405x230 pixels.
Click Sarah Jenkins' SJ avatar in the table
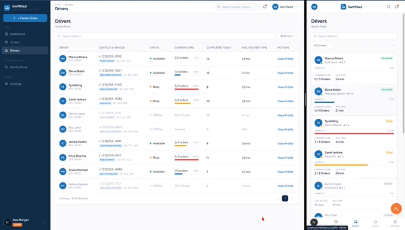click(x=63, y=101)
